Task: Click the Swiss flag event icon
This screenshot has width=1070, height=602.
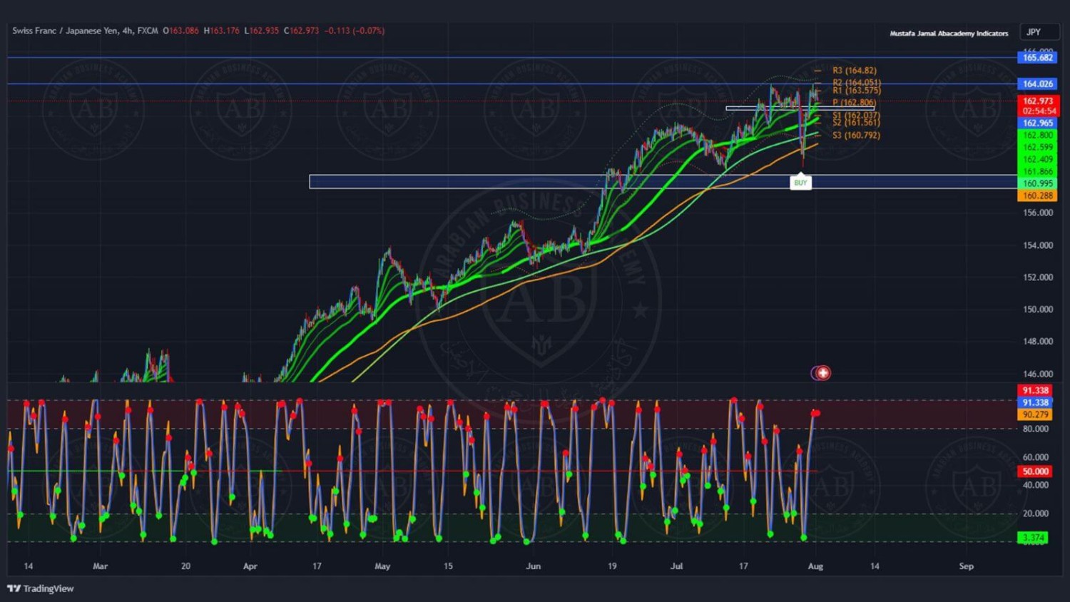Action: (822, 372)
